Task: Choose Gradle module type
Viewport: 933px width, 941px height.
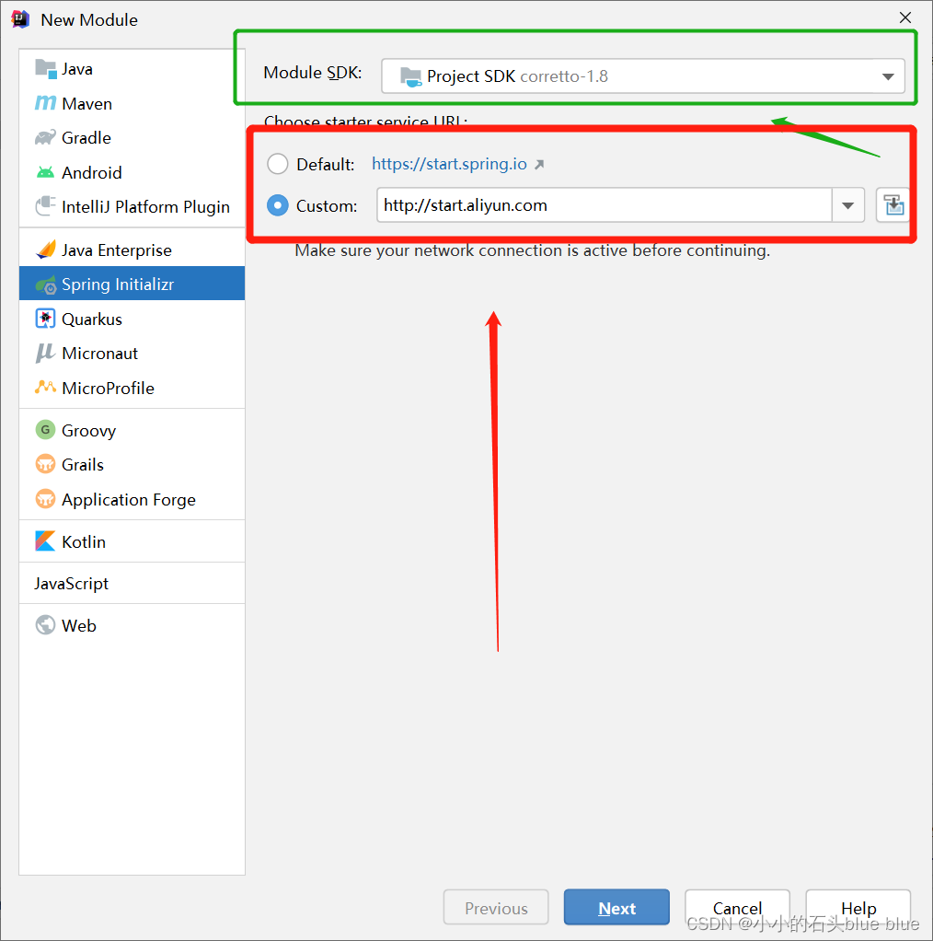Action: 132,138
